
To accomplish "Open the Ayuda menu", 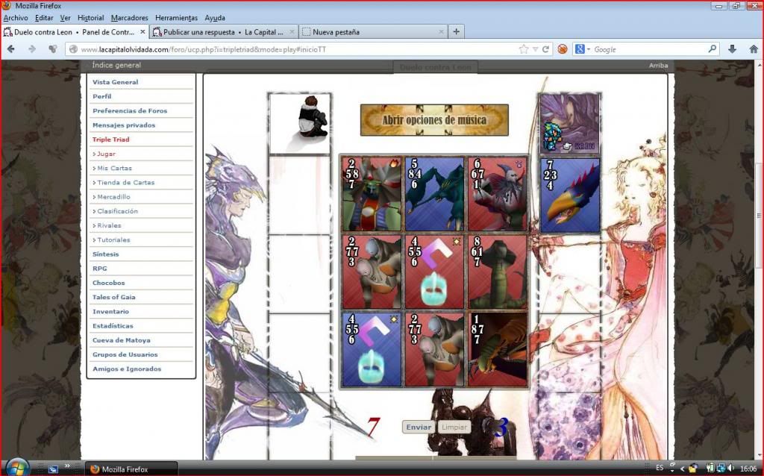I will pyautogui.click(x=215, y=18).
